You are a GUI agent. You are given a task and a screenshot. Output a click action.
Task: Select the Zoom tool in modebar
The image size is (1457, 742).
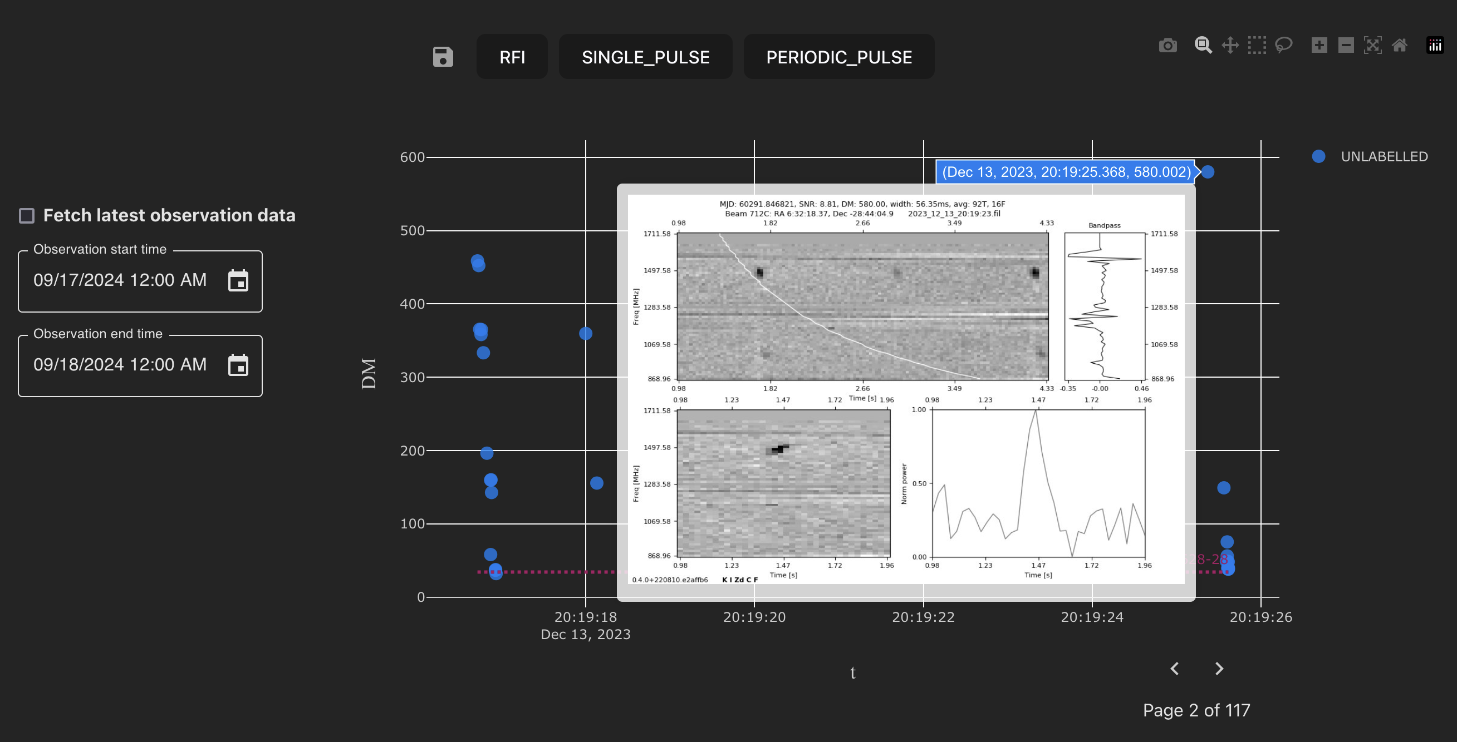[1203, 45]
